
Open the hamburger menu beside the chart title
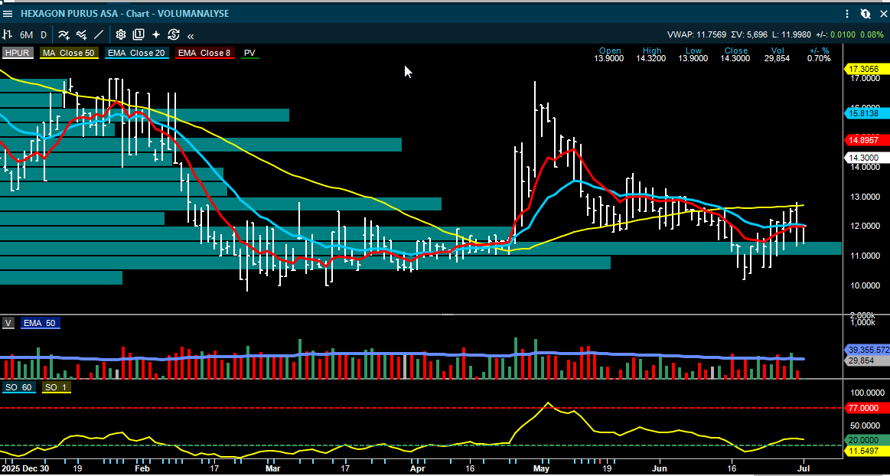click(8, 13)
